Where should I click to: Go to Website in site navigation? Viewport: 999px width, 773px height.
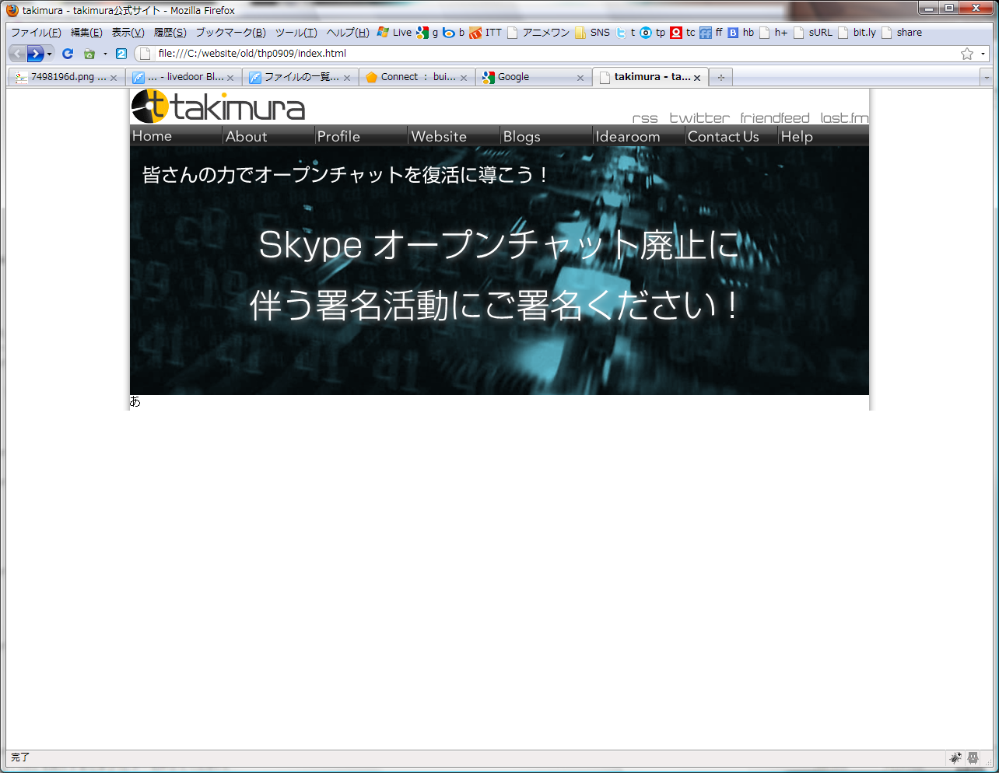(x=454, y=136)
